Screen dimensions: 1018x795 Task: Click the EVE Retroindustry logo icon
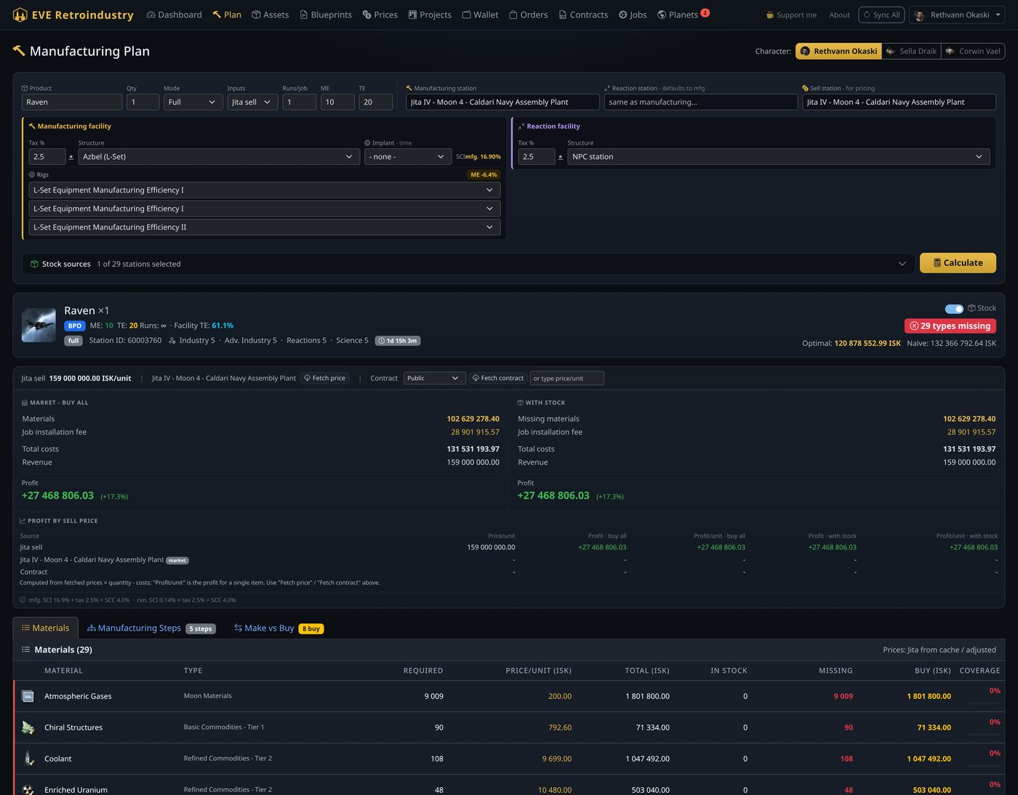(20, 15)
